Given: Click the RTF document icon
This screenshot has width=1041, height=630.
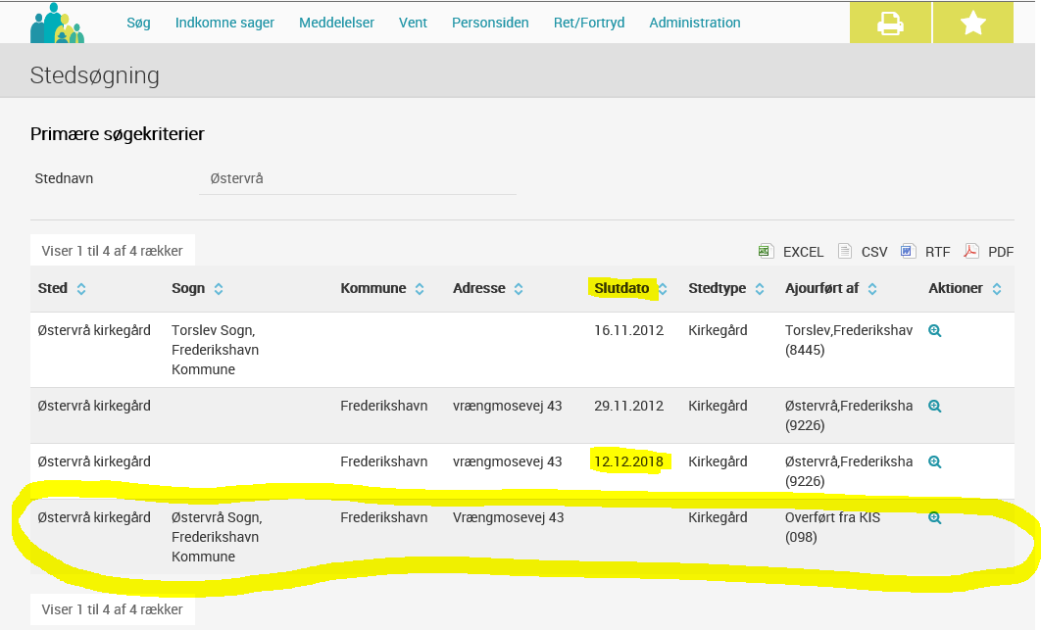Looking at the screenshot, I should pos(908,251).
